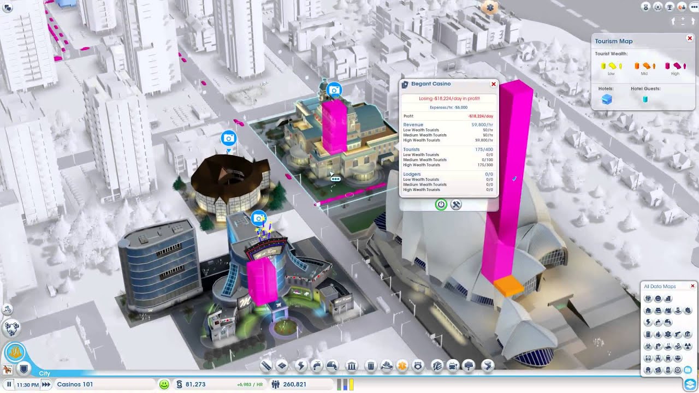
Task: Click the blue Hotels cube legend icon
Action: [607, 99]
